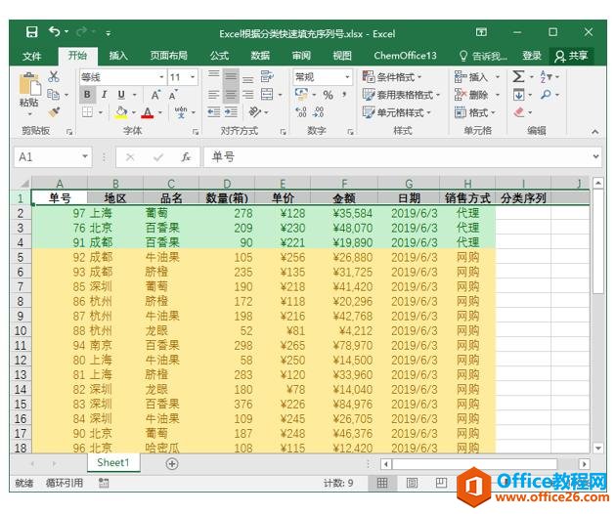The height and width of the screenshot is (514, 616).
Task: Apply the yellow fill color bucket
Action: point(121,112)
